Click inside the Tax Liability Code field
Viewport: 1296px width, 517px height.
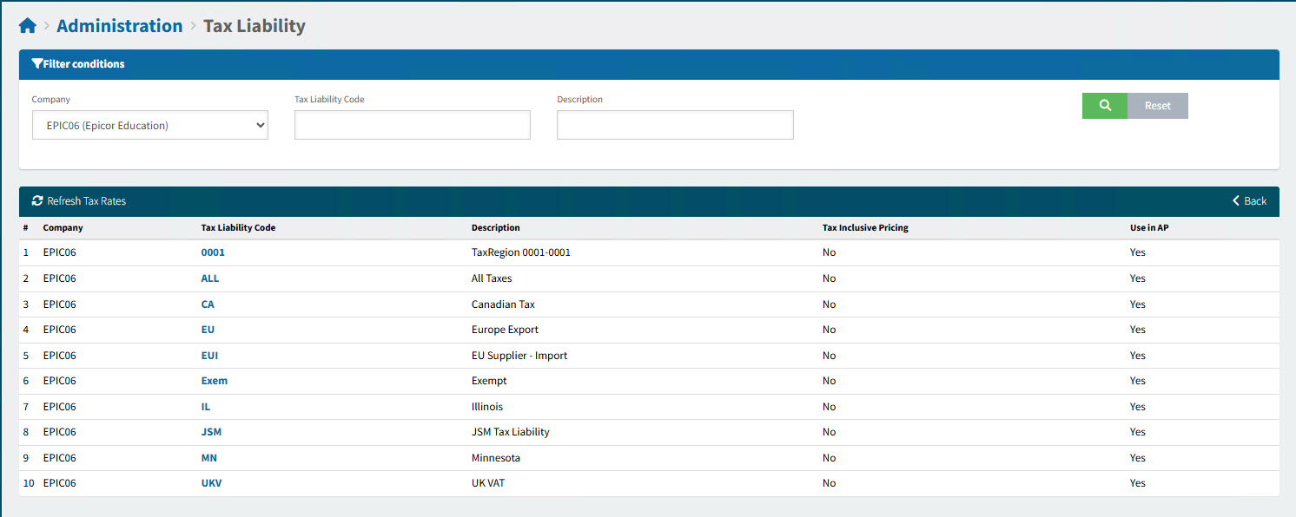[x=412, y=124]
